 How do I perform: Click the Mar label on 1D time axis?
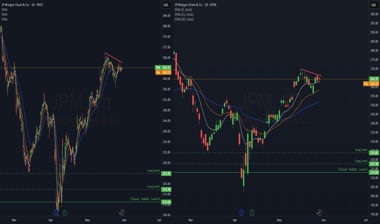coord(191,220)
